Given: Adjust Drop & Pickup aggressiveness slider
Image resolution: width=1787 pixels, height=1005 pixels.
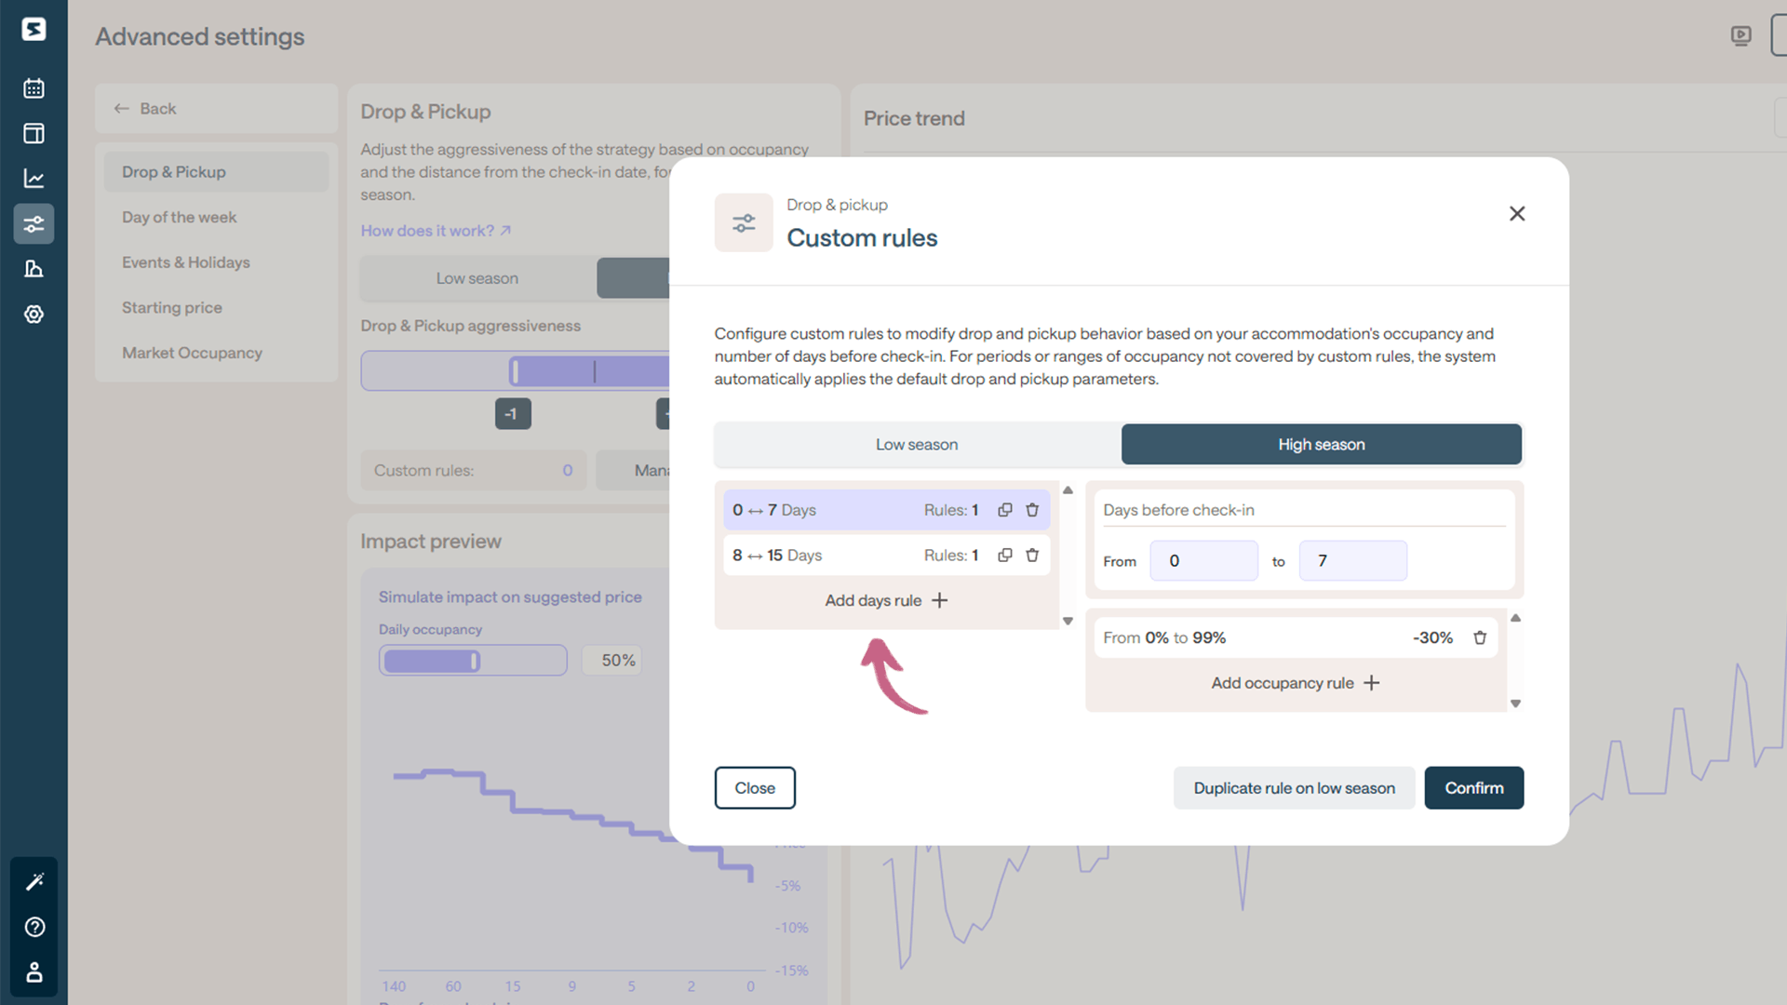Looking at the screenshot, I should tap(515, 371).
